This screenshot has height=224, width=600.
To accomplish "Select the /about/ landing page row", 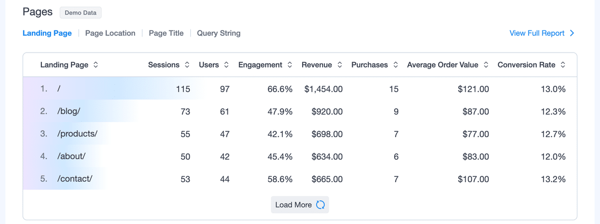I will (x=299, y=156).
